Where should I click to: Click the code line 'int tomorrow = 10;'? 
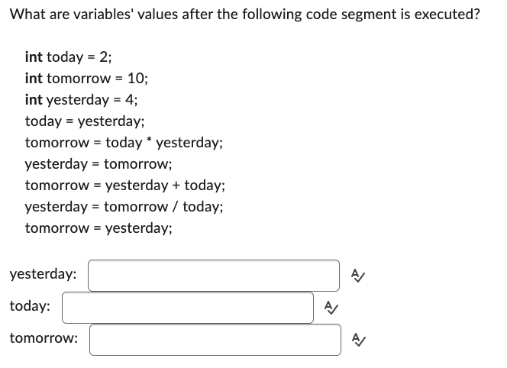coord(86,78)
